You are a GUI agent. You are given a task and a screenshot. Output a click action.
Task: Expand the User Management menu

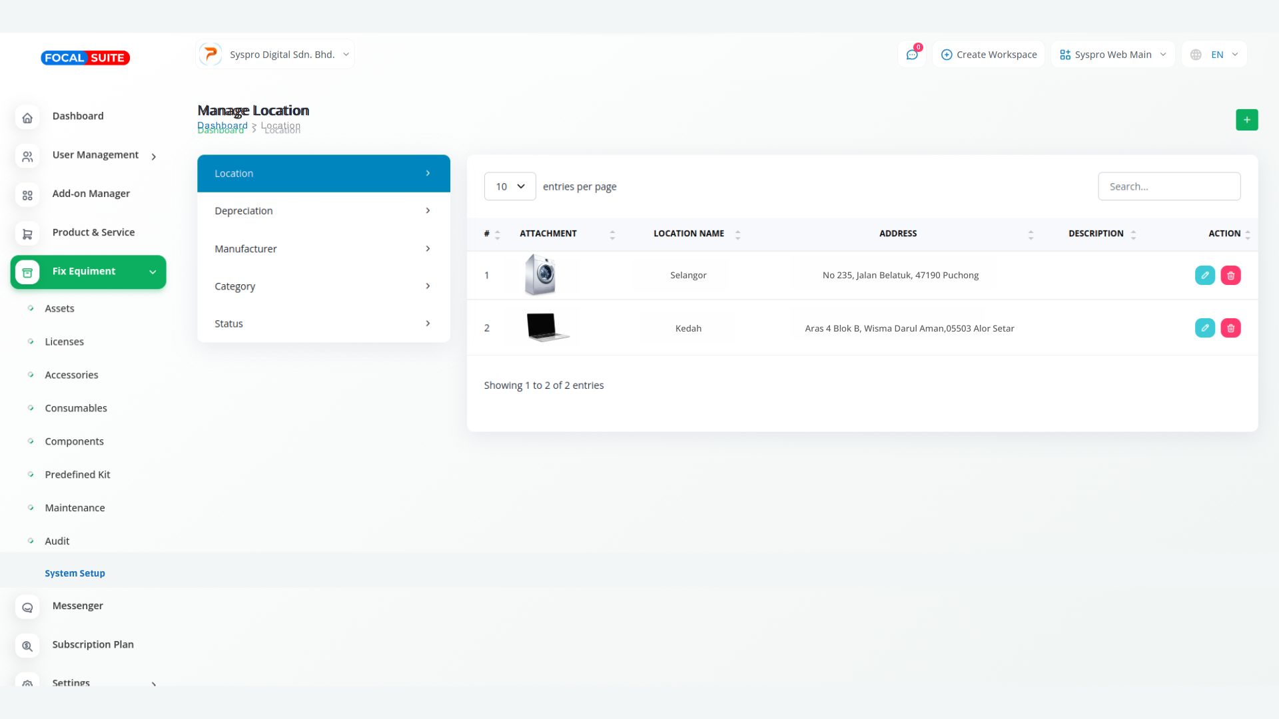pyautogui.click(x=95, y=155)
